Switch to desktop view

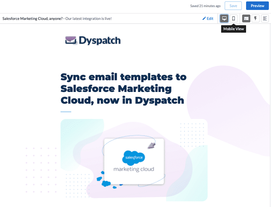point(224,18)
